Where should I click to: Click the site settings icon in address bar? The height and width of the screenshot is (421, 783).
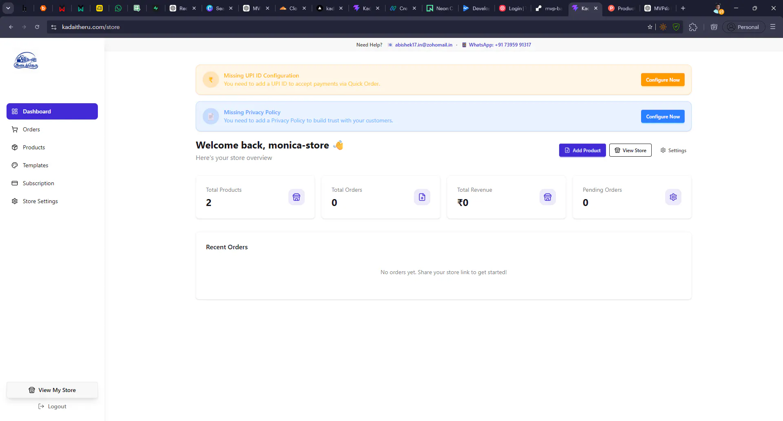(x=54, y=27)
